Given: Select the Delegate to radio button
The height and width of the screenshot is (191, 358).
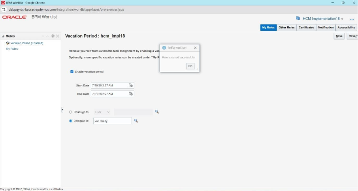Looking at the screenshot, I should [71, 121].
